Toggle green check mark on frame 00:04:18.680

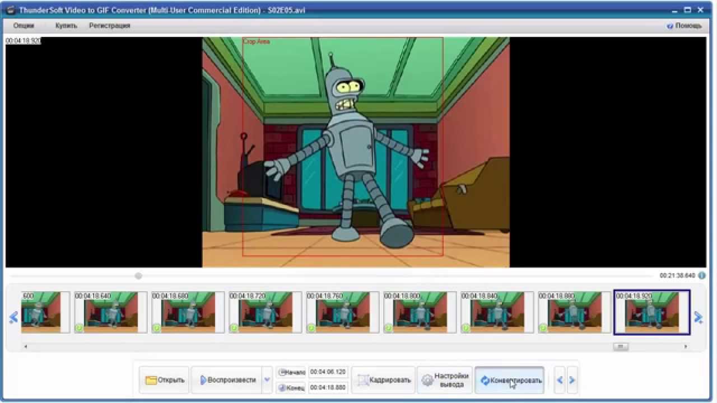click(156, 328)
